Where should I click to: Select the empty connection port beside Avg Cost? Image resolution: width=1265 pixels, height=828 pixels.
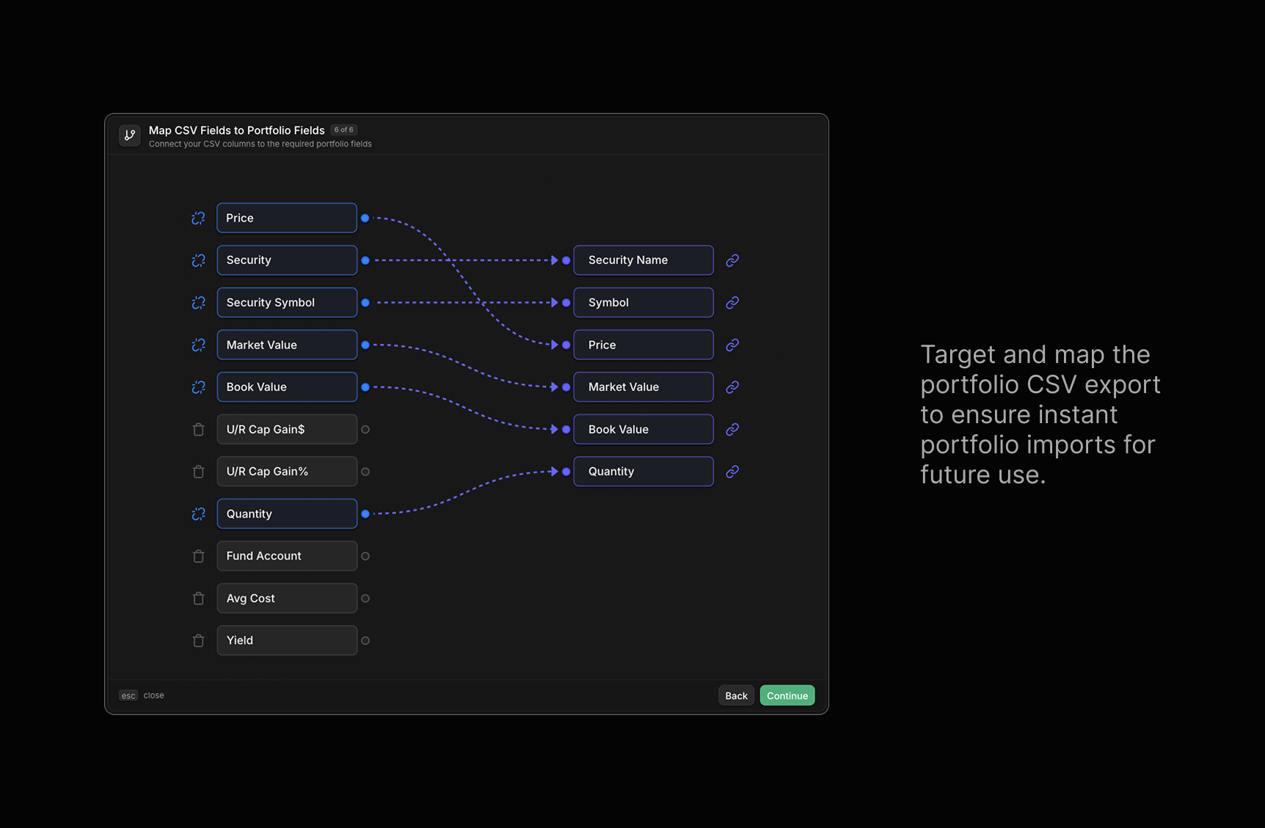pyautogui.click(x=365, y=598)
